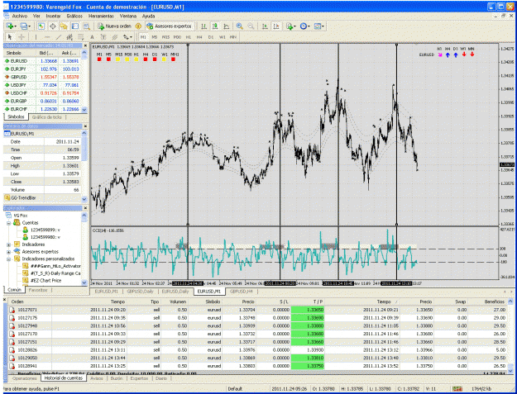Sort history by Orden column header
The width and height of the screenshot is (517, 394).
tap(17, 301)
